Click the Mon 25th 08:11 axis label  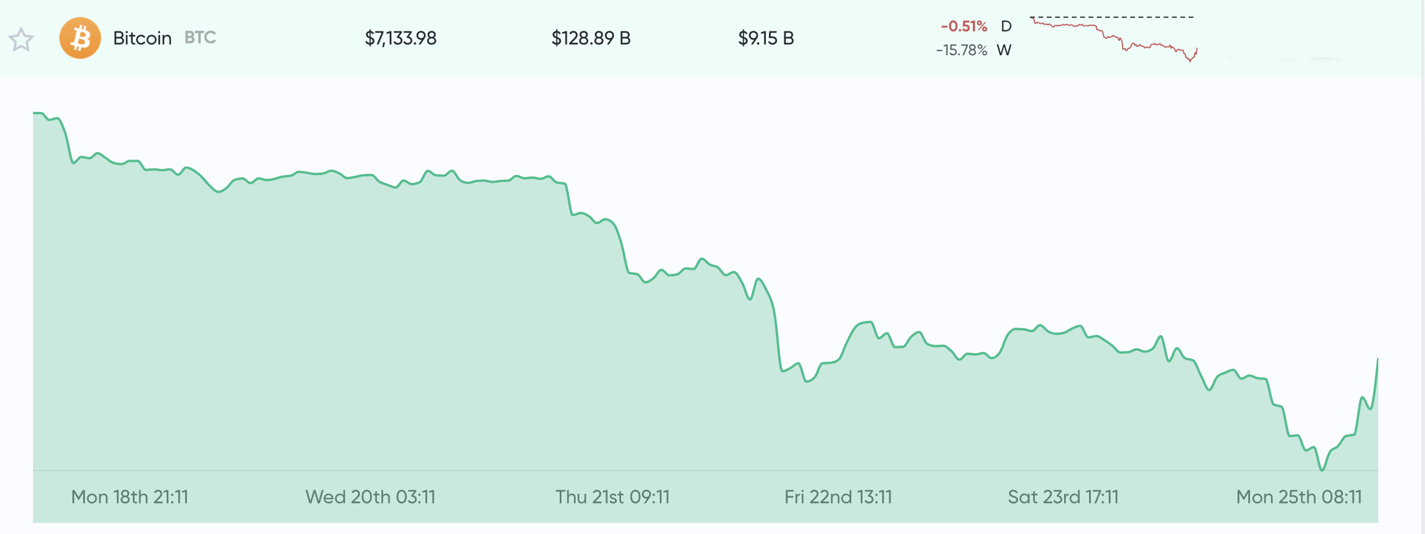pyautogui.click(x=1299, y=497)
